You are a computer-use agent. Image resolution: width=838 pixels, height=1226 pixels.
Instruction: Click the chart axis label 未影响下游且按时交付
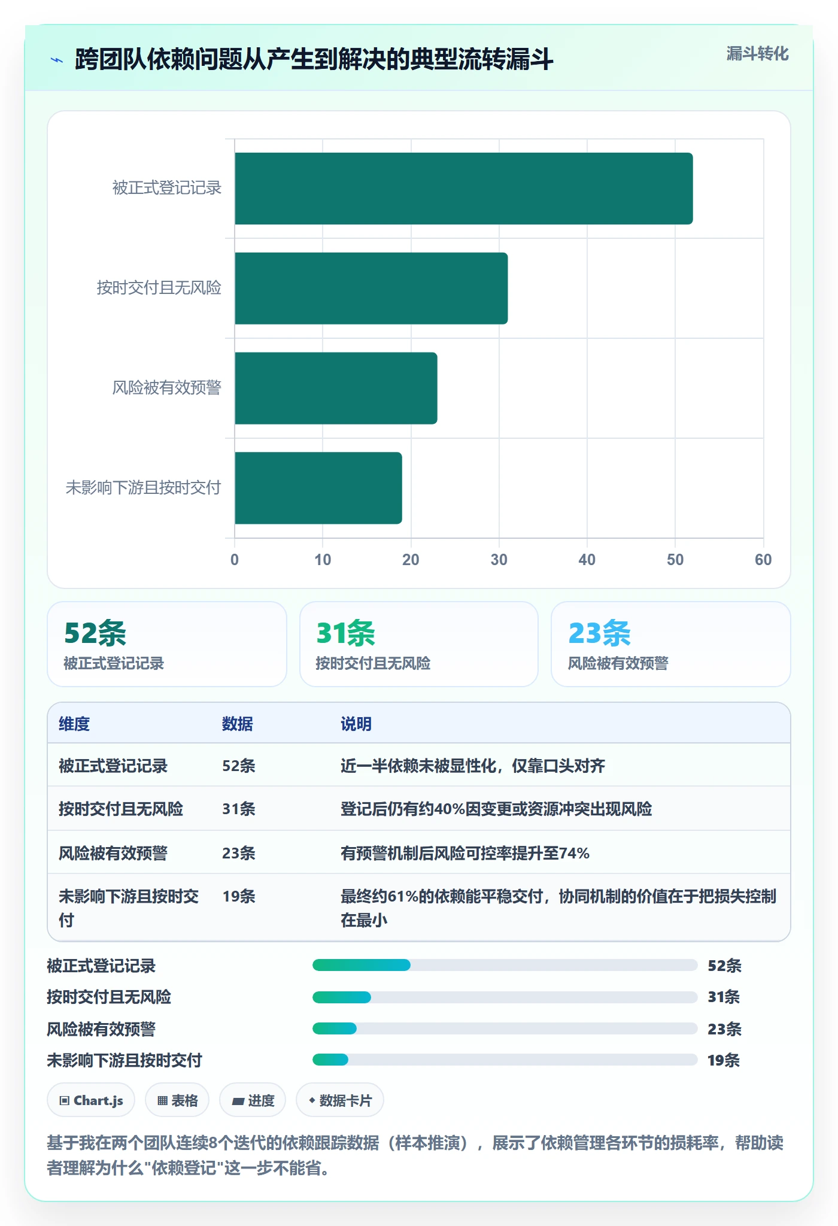[x=144, y=488]
